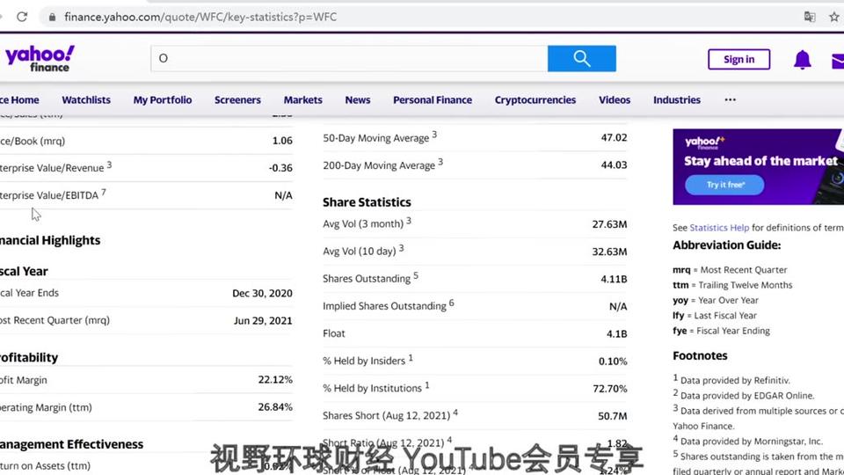This screenshot has height=475, width=844.
Task: Click into the quote search field
Action: (349, 58)
